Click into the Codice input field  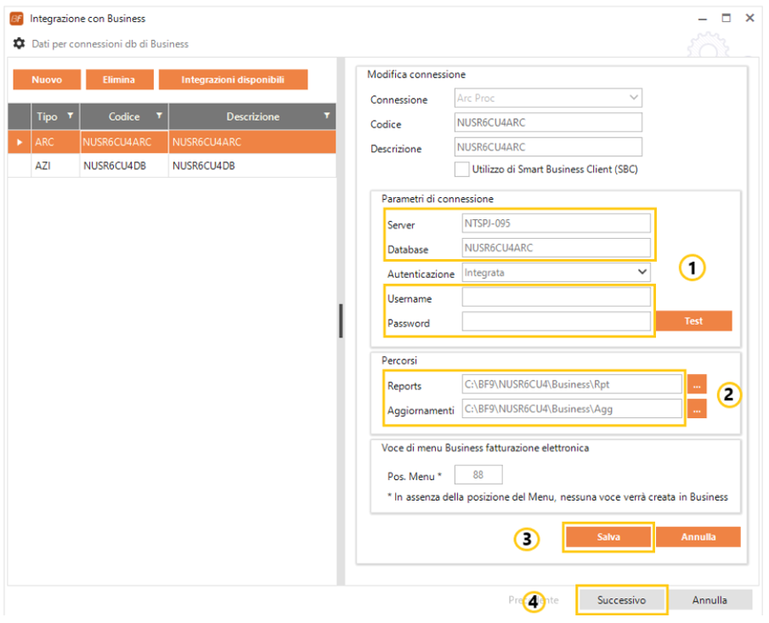[548, 122]
